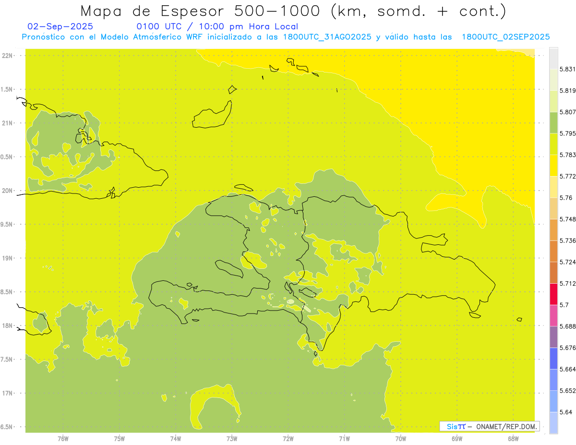Click the colorbar label '5.748'

point(568,219)
